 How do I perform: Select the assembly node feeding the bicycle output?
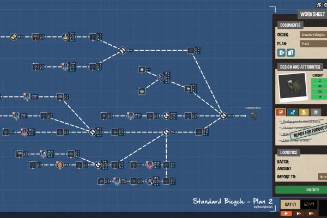coord(223,116)
